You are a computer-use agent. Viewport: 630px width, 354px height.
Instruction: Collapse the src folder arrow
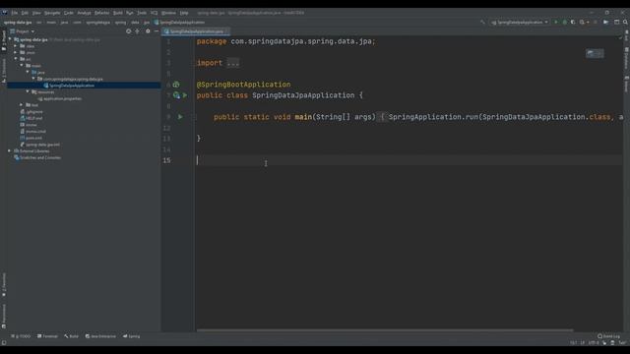(16, 59)
